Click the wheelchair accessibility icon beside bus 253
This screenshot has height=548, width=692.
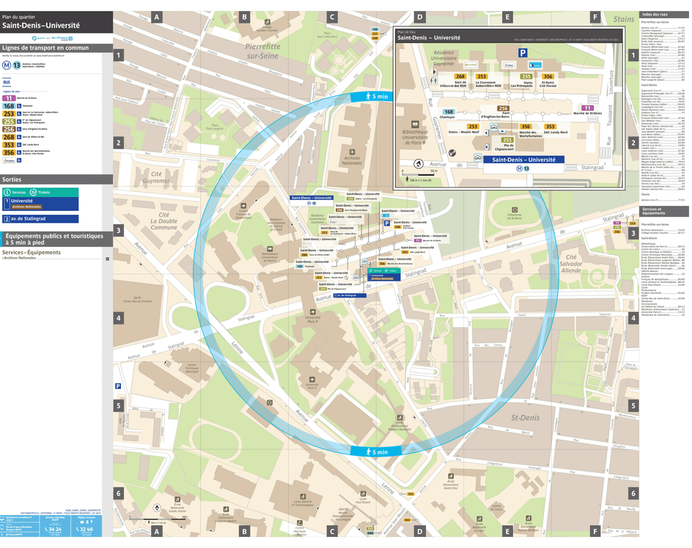click(x=19, y=114)
